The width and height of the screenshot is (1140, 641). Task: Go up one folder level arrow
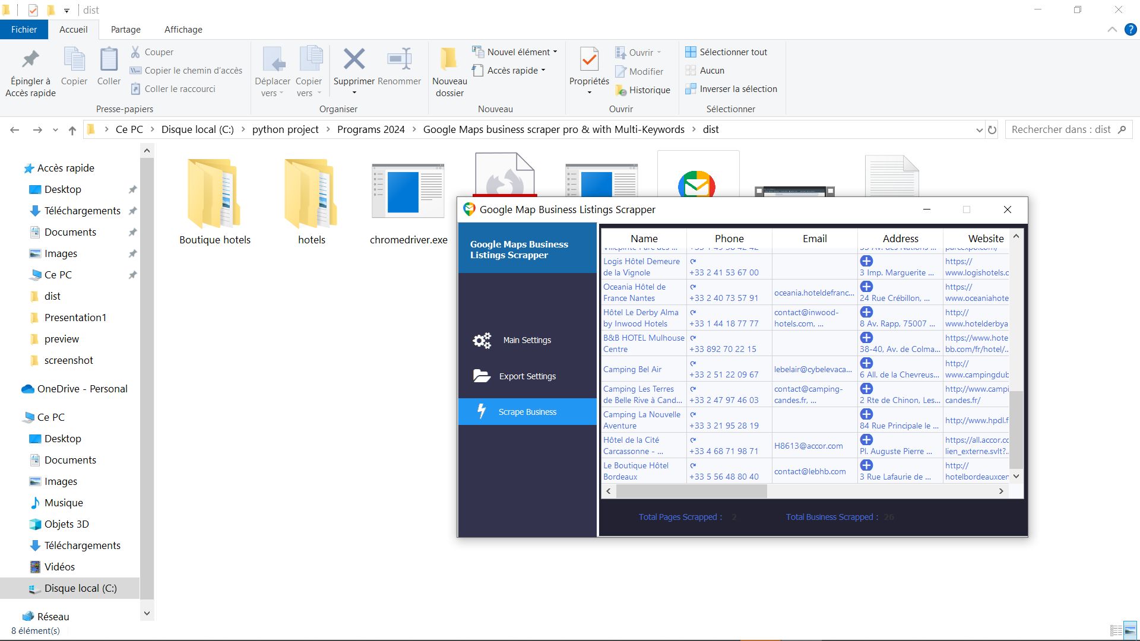pos(72,130)
